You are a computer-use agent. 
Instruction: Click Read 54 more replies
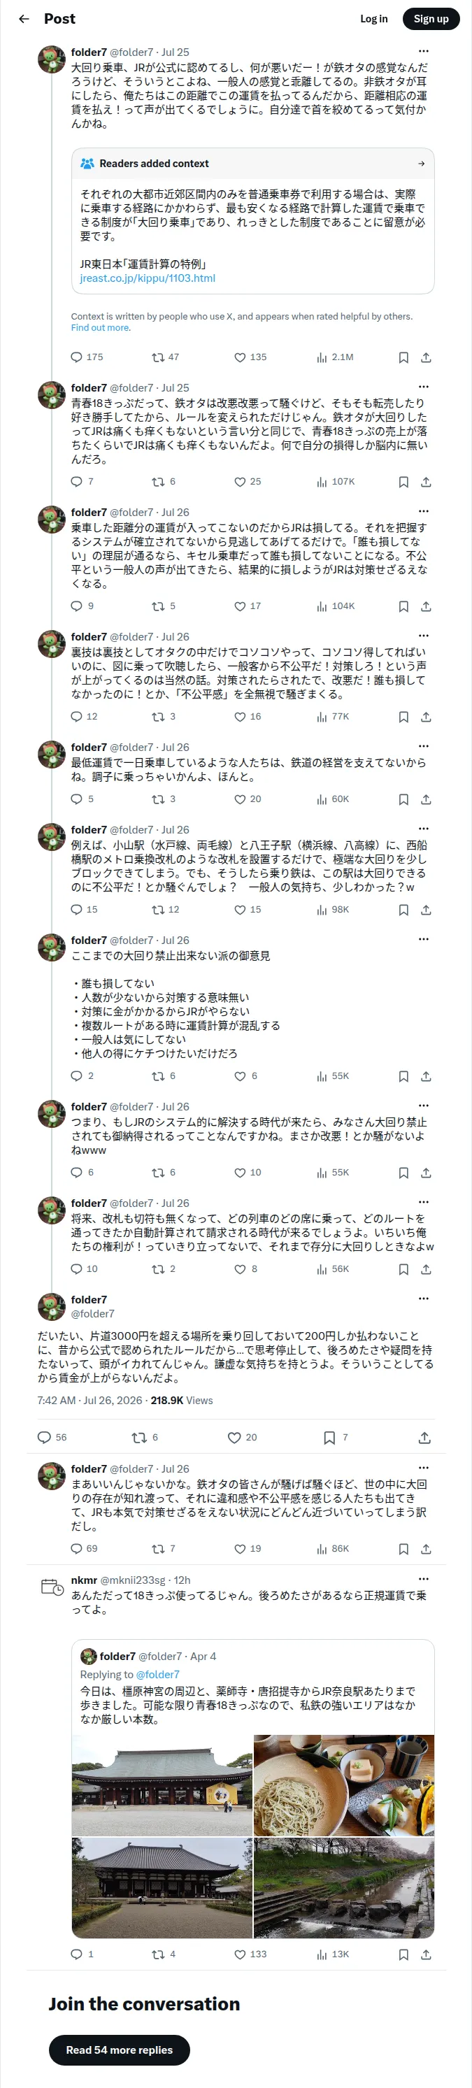(x=119, y=2050)
